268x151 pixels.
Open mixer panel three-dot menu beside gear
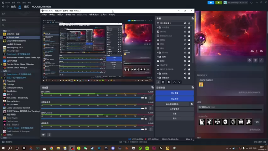pyautogui.click(x=49, y=135)
